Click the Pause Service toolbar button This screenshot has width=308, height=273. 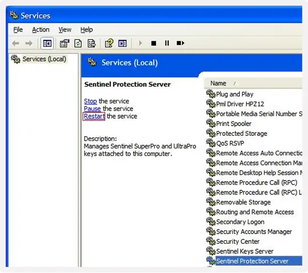click(167, 43)
